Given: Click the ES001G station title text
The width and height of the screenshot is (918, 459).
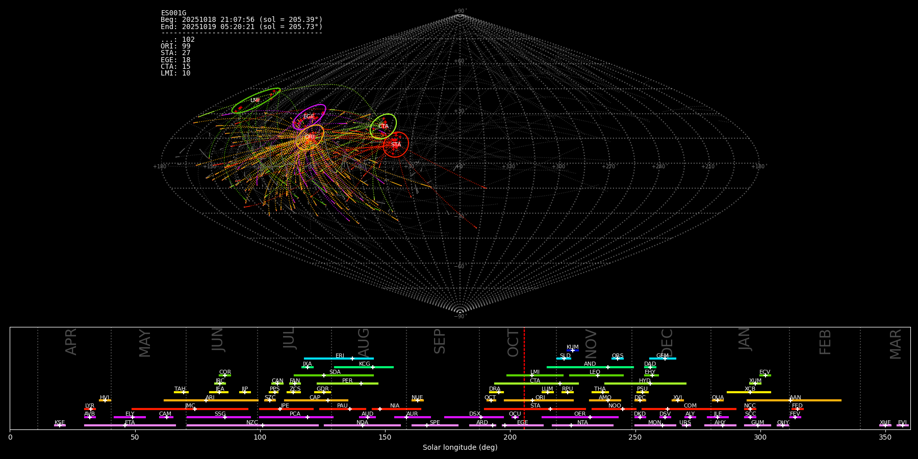Looking at the screenshot, I should 173,13.
